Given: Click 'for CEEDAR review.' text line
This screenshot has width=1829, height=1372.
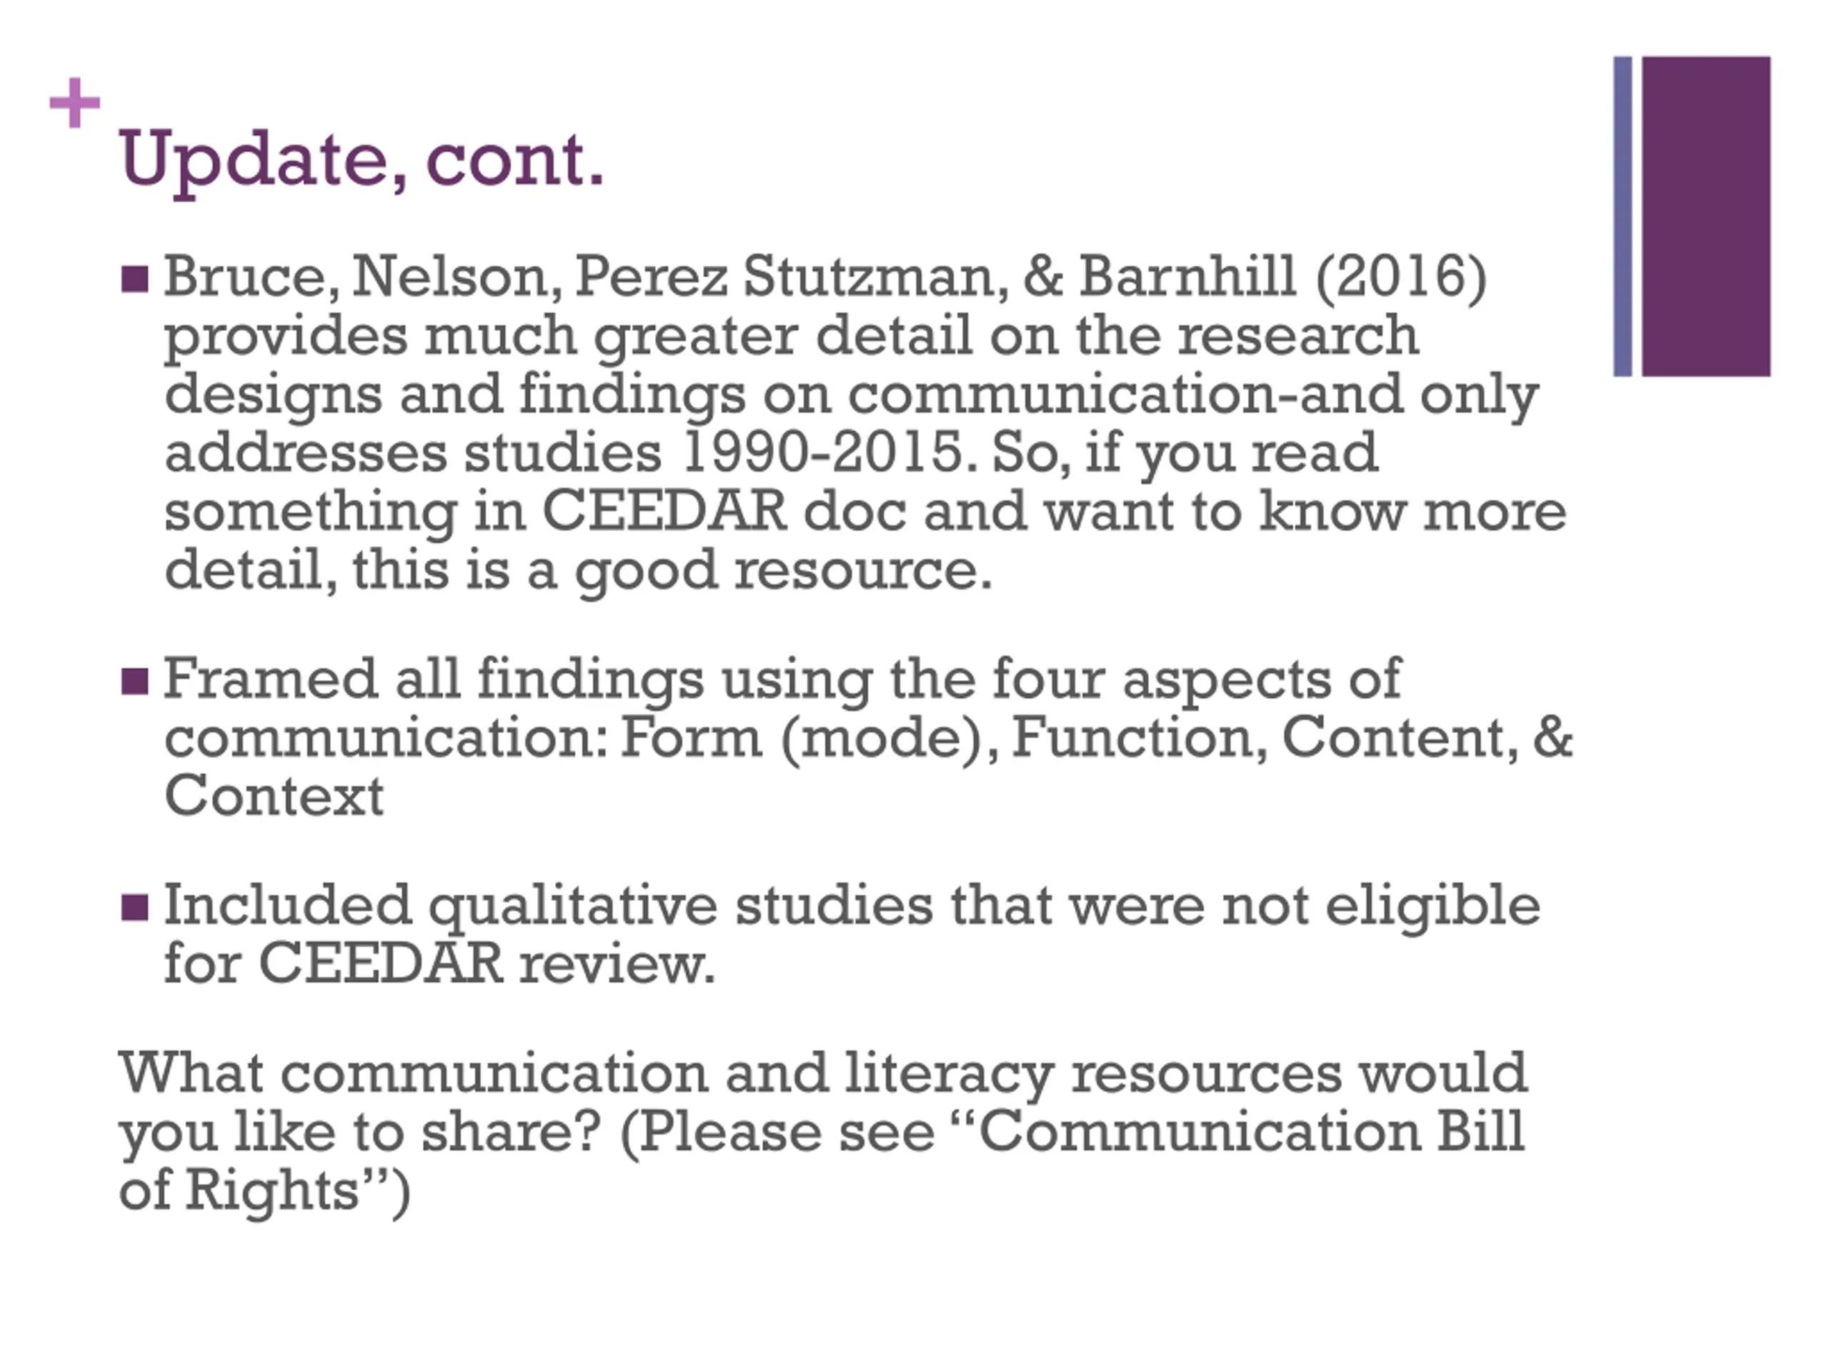Looking at the screenshot, I should 439,964.
